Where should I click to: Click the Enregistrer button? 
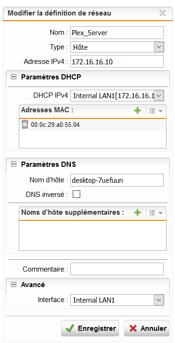click(90, 328)
